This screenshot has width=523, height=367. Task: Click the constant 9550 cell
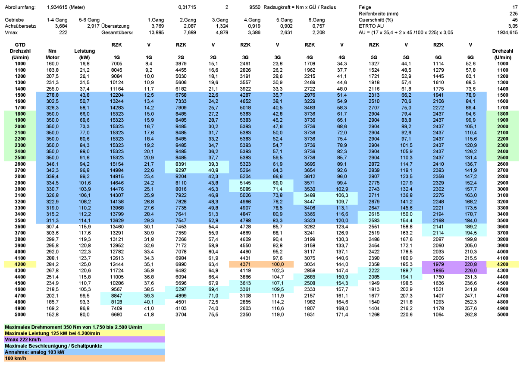[254, 8]
